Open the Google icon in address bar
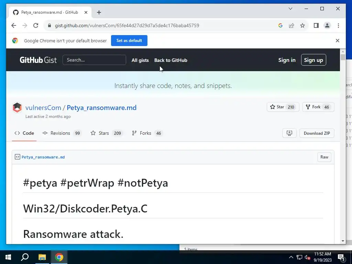This screenshot has width=352, height=264. coord(280,25)
